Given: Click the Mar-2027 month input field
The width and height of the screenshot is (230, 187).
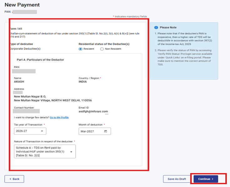Looking at the screenshot, I should (91, 131).
